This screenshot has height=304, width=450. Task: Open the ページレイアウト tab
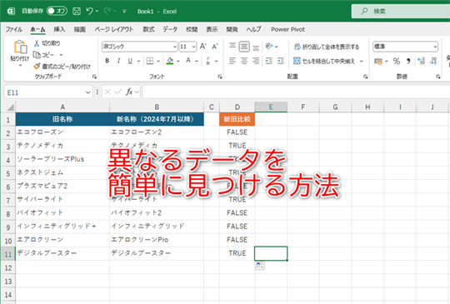click(x=114, y=29)
